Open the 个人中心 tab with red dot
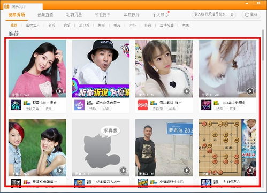 point(161,14)
